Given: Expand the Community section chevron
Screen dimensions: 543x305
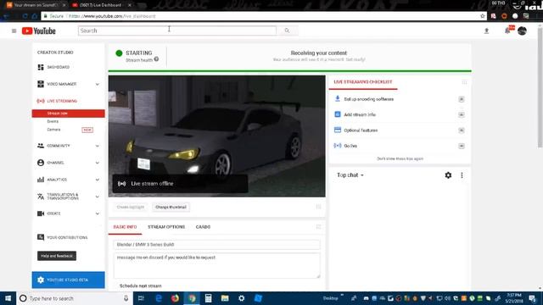Looking at the screenshot, I should pyautogui.click(x=98, y=146).
